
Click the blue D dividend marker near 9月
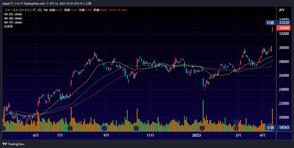104,128
